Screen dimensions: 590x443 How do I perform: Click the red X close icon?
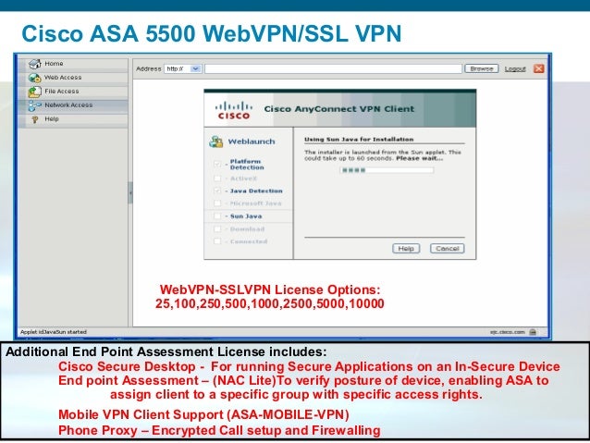click(539, 68)
